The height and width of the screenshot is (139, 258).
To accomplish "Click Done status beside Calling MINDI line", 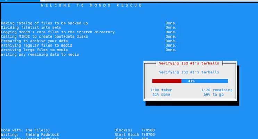I will point(171,36).
